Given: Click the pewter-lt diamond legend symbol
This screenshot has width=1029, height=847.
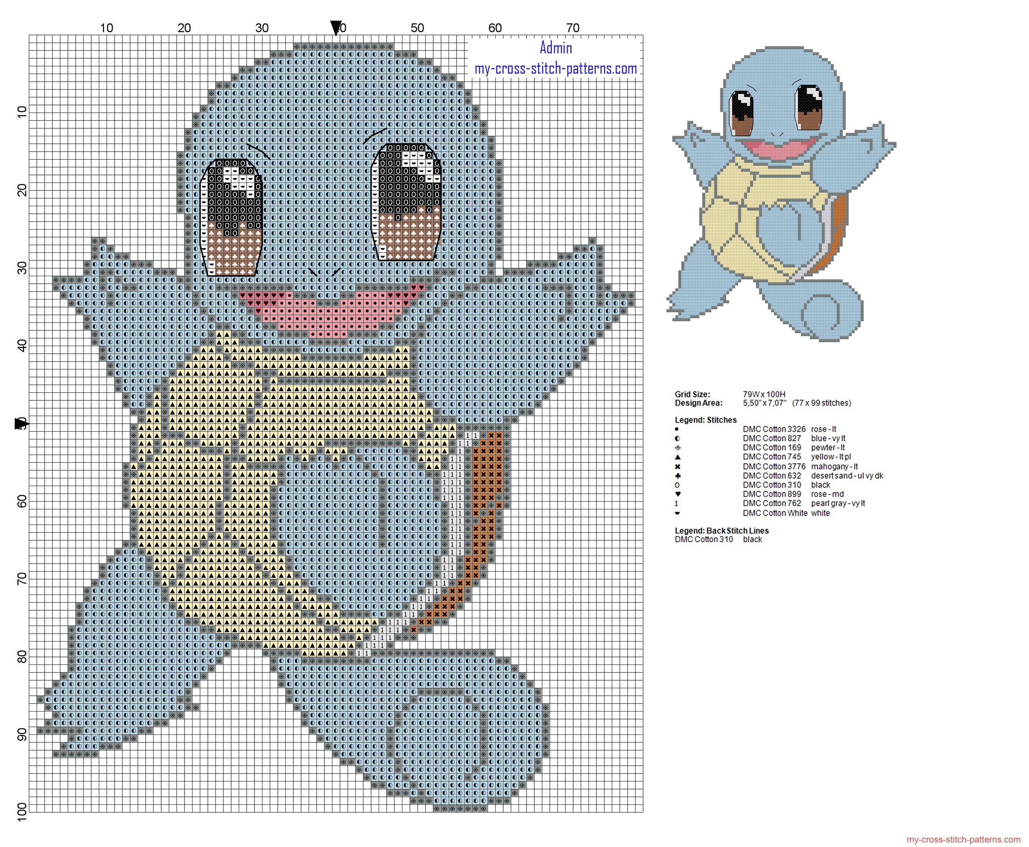Looking at the screenshot, I should tap(677, 448).
